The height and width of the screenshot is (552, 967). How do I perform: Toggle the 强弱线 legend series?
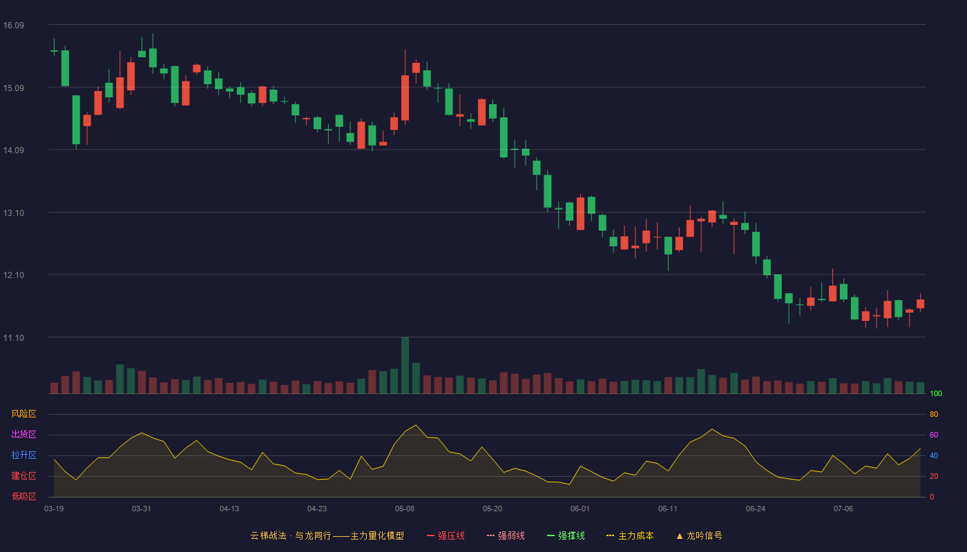pos(506,535)
